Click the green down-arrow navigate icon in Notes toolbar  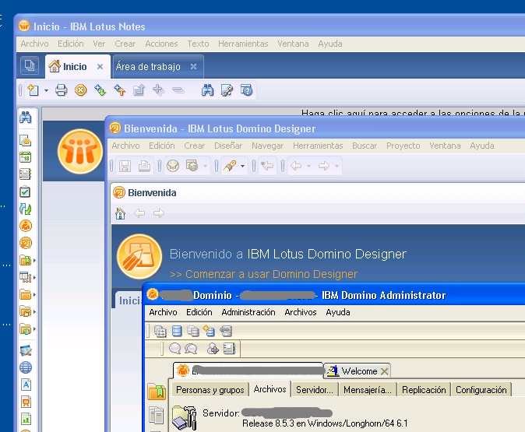[x=100, y=90]
